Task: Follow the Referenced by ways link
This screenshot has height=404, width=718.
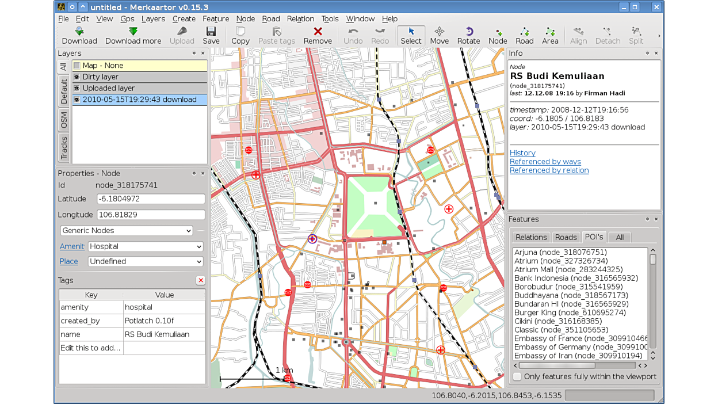Action: 545,162
